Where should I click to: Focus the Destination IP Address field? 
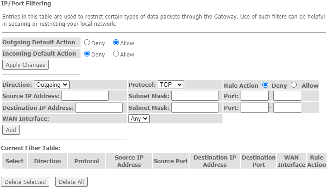coord(99,108)
